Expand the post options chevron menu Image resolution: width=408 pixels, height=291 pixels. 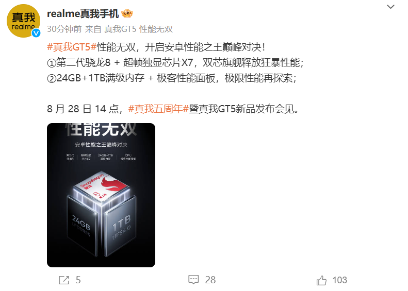pyautogui.click(x=390, y=7)
